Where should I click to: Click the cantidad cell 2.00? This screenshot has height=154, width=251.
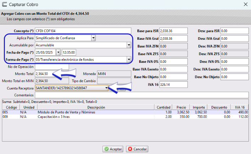coord(163,117)
